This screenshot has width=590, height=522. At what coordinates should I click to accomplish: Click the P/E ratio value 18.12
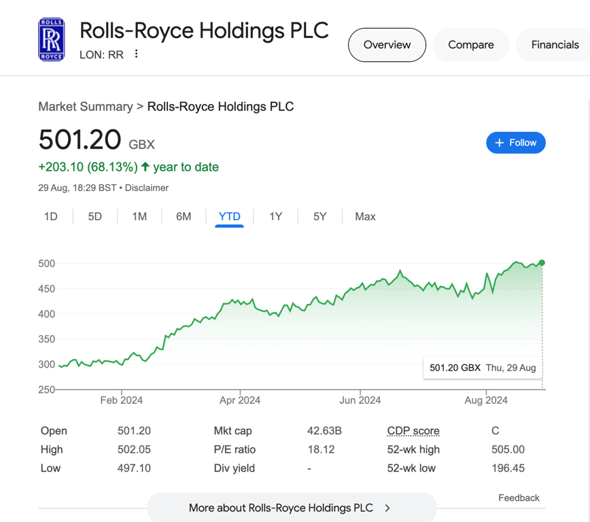pos(321,449)
